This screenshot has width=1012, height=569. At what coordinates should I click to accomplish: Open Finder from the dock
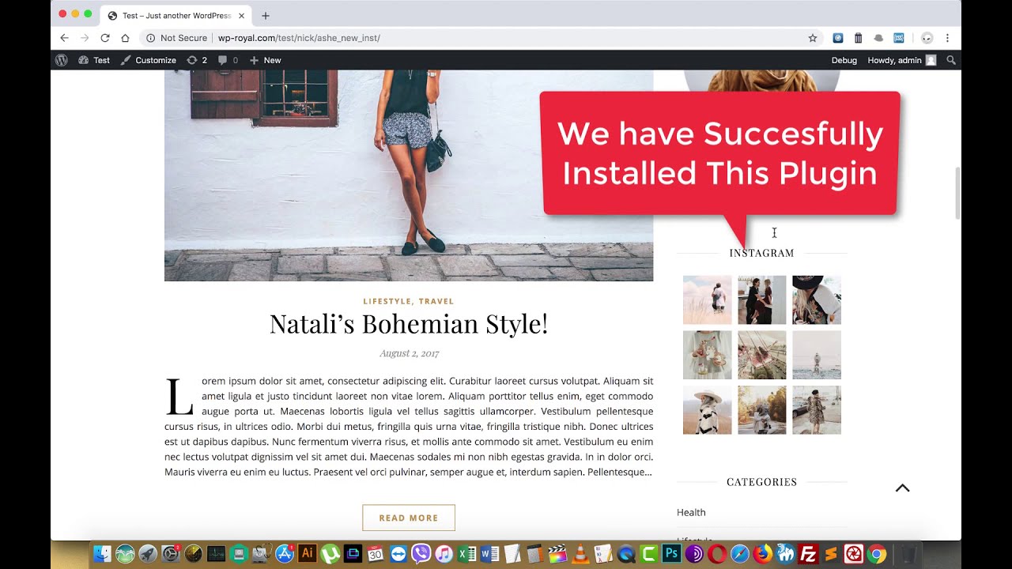tap(103, 554)
